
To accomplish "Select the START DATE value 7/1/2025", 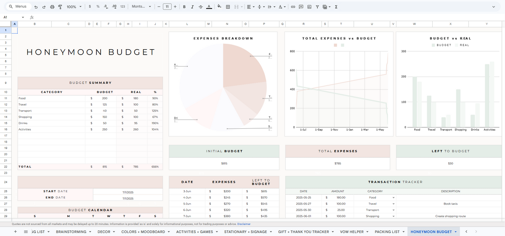I will pos(128,192).
